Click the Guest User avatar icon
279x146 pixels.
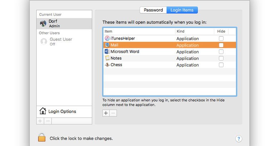pos(44,42)
